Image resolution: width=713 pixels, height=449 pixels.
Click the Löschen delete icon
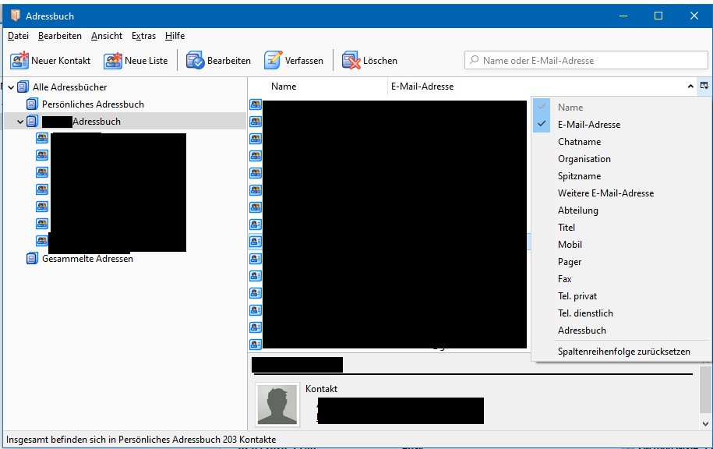tap(351, 60)
